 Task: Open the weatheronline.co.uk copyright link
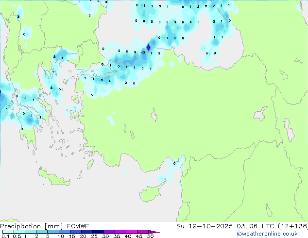point(267,234)
